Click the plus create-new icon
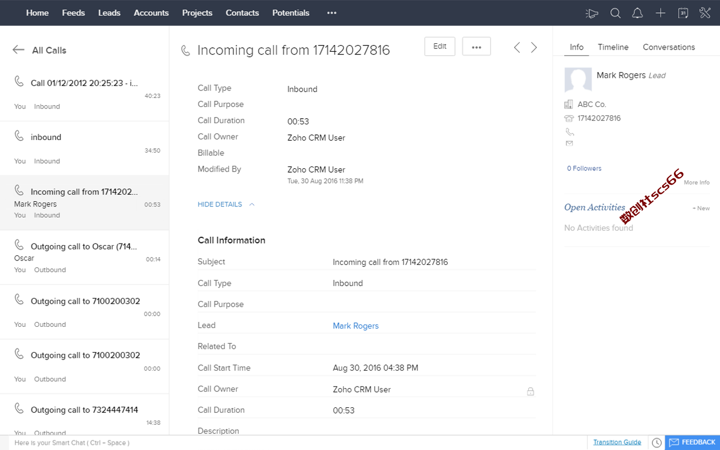This screenshot has width=720, height=450. point(660,13)
